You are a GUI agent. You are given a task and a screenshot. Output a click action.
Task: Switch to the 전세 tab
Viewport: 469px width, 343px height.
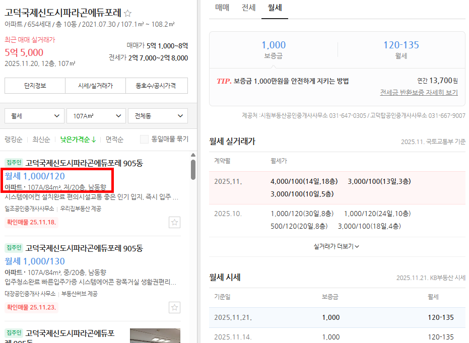coord(248,8)
